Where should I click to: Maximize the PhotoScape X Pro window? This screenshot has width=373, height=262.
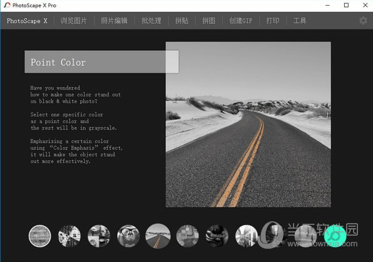click(x=346, y=5)
